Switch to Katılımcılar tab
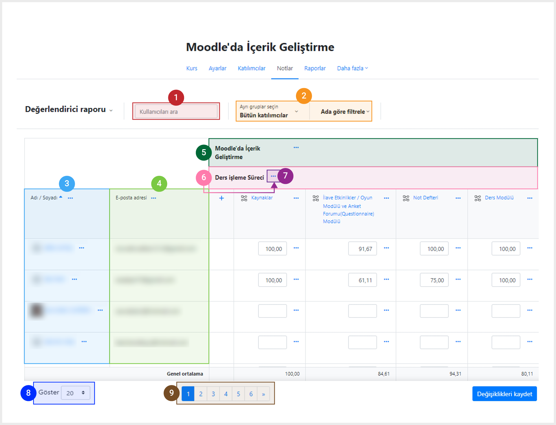 tap(252, 68)
